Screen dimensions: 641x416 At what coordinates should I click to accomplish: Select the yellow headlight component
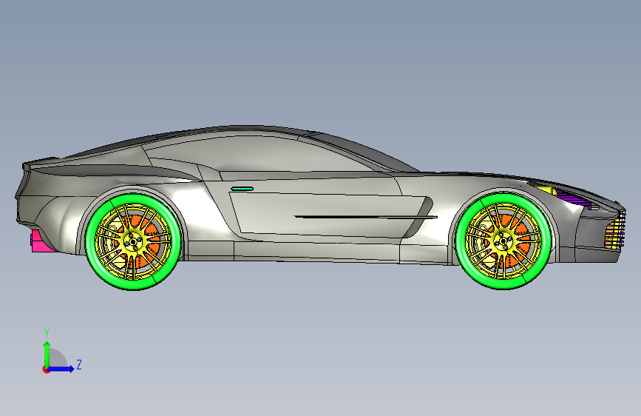click(547, 190)
